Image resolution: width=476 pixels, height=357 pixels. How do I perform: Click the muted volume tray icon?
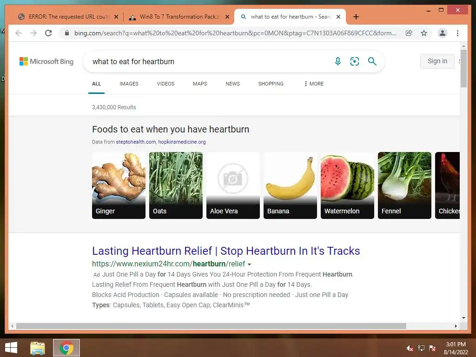tap(410, 348)
